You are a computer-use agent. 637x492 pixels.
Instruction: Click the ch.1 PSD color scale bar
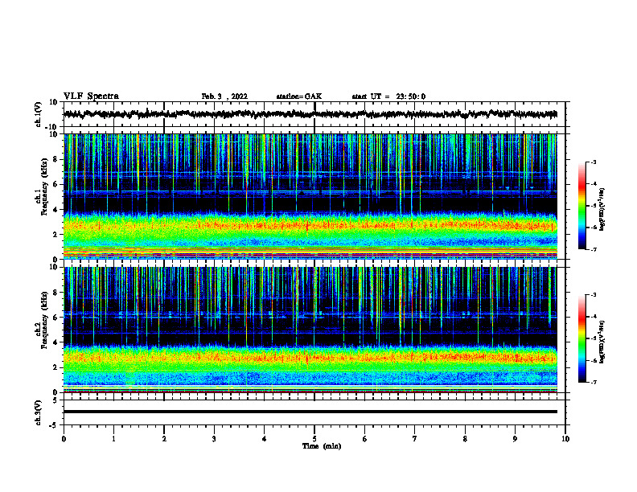click(x=582, y=206)
